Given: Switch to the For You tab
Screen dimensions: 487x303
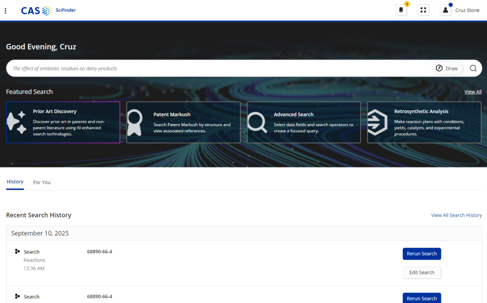Looking at the screenshot, I should (x=42, y=182).
